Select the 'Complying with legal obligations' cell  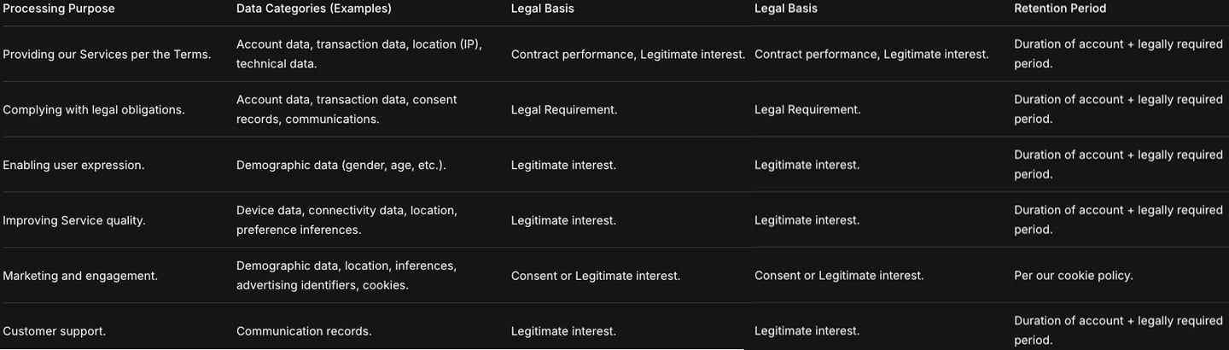point(94,110)
